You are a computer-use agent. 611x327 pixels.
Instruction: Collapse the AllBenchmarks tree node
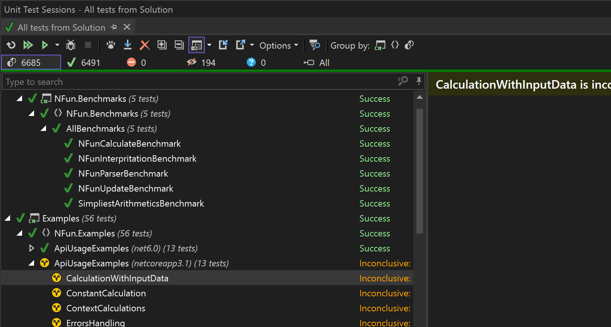[43, 128]
